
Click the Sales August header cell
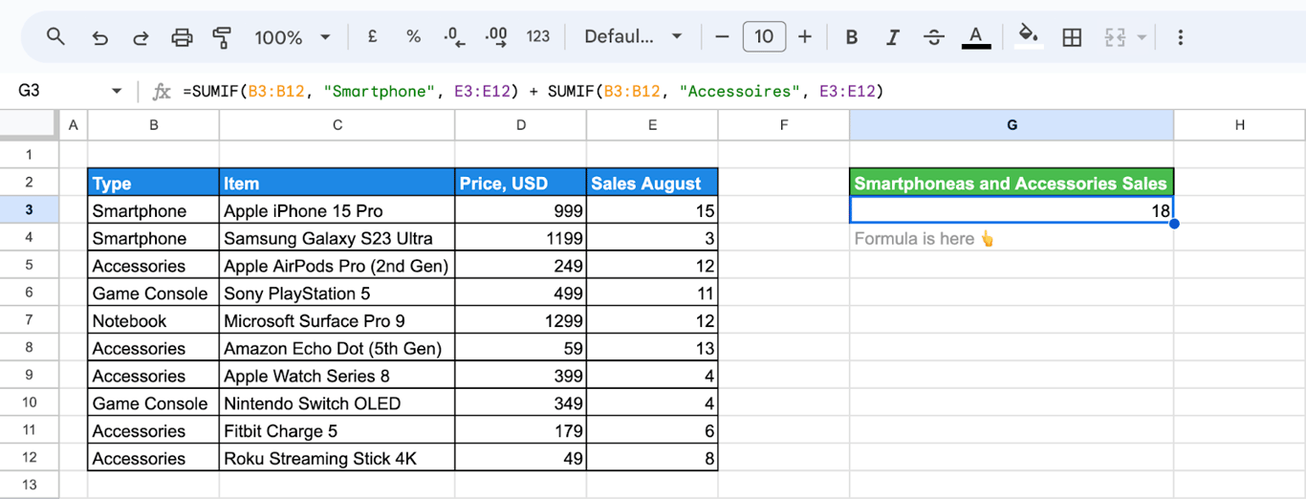[x=652, y=184]
